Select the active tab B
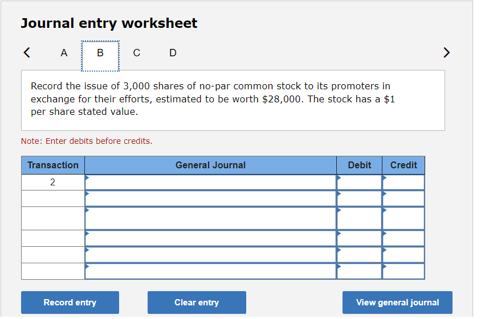The height and width of the screenshot is (319, 493). click(100, 56)
